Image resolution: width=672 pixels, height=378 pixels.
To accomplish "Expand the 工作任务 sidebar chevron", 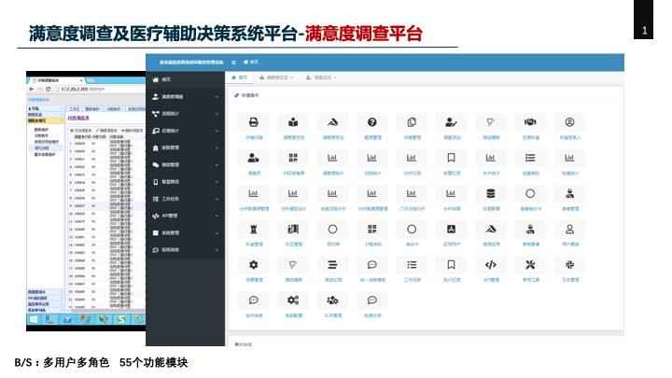I will point(217,200).
